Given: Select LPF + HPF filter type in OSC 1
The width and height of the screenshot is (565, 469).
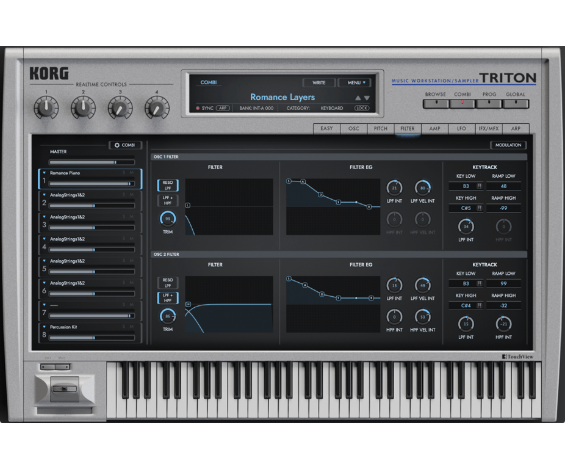Looking at the screenshot, I should (168, 200).
